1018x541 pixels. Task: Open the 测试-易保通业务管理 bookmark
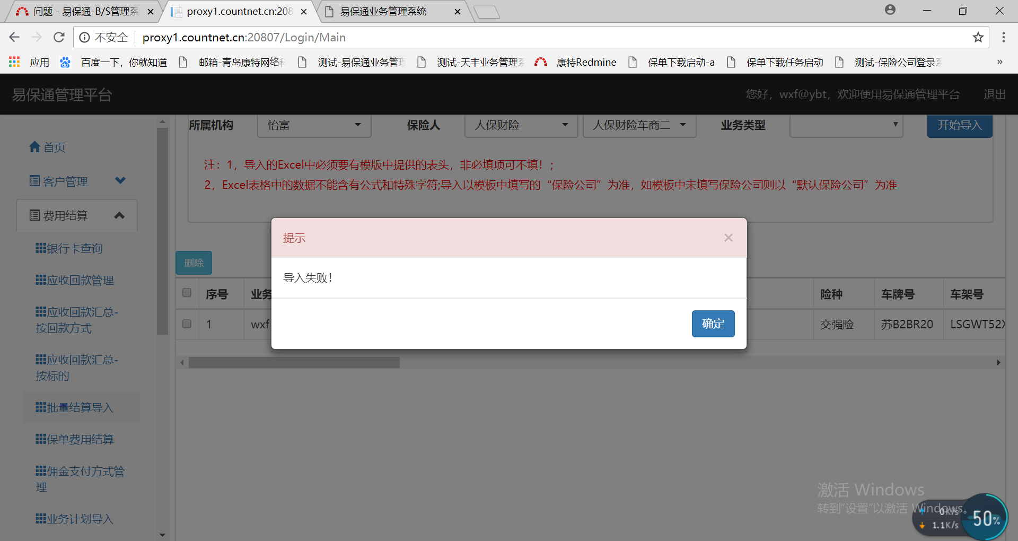point(351,62)
